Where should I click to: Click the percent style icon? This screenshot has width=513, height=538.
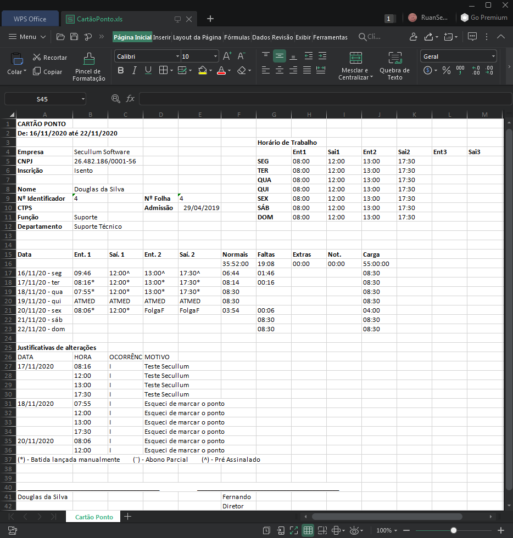tap(446, 70)
